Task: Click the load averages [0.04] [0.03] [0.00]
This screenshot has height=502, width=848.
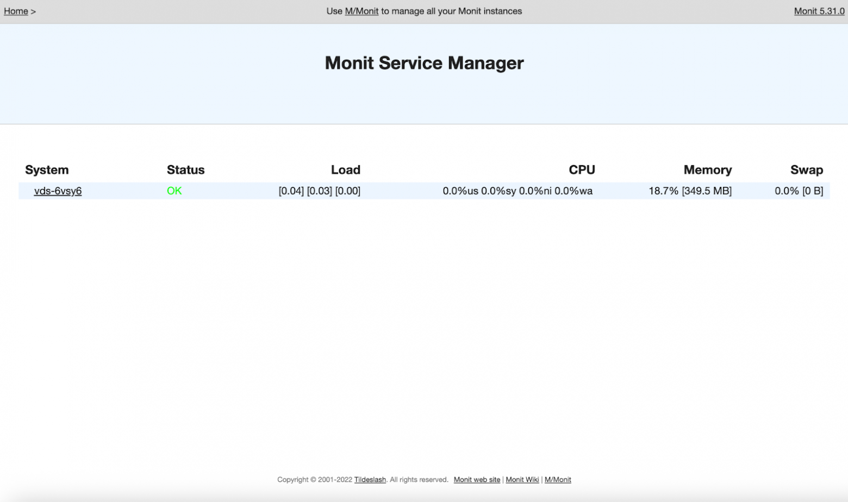Action: [319, 191]
